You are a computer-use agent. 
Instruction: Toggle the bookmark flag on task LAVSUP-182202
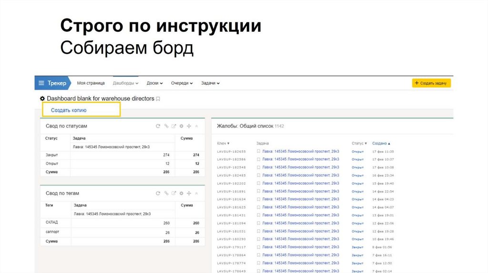click(258, 183)
